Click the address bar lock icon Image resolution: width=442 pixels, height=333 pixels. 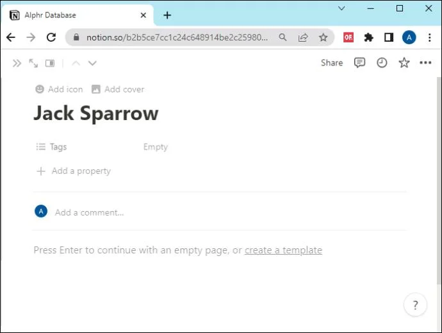pyautogui.click(x=76, y=37)
